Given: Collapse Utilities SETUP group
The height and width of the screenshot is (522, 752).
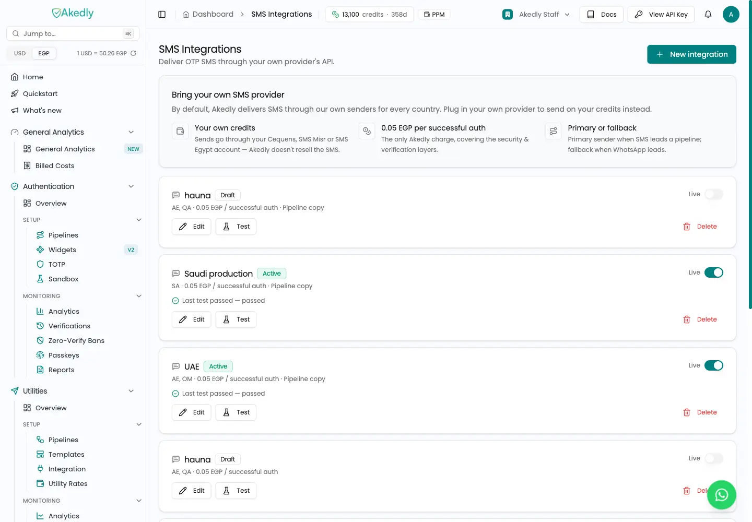Looking at the screenshot, I should [139, 424].
